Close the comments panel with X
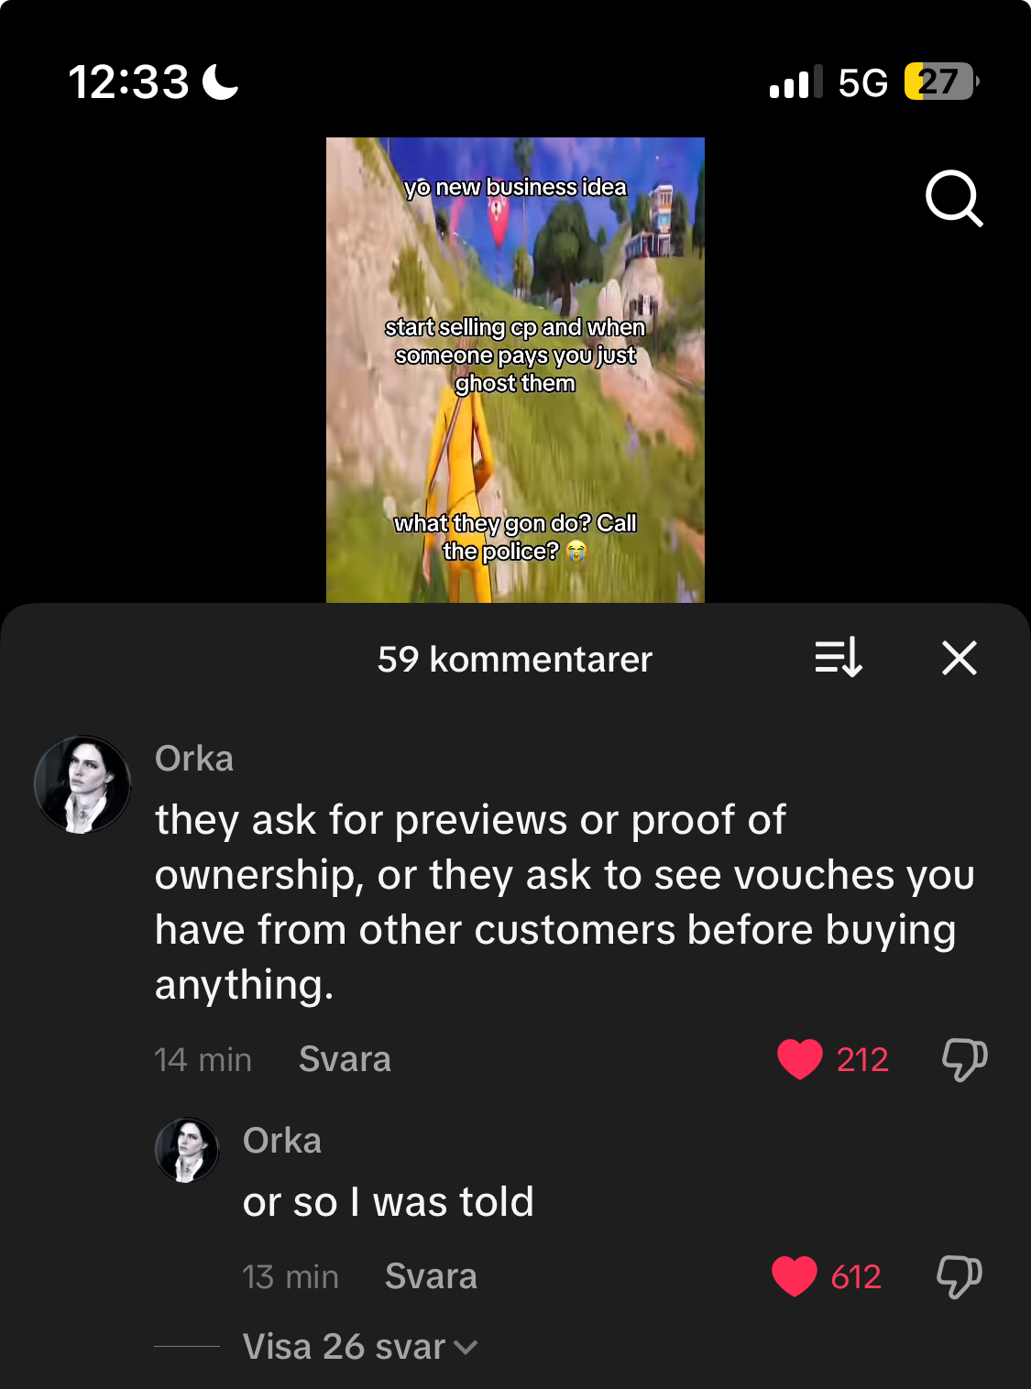1031x1389 pixels. point(960,658)
